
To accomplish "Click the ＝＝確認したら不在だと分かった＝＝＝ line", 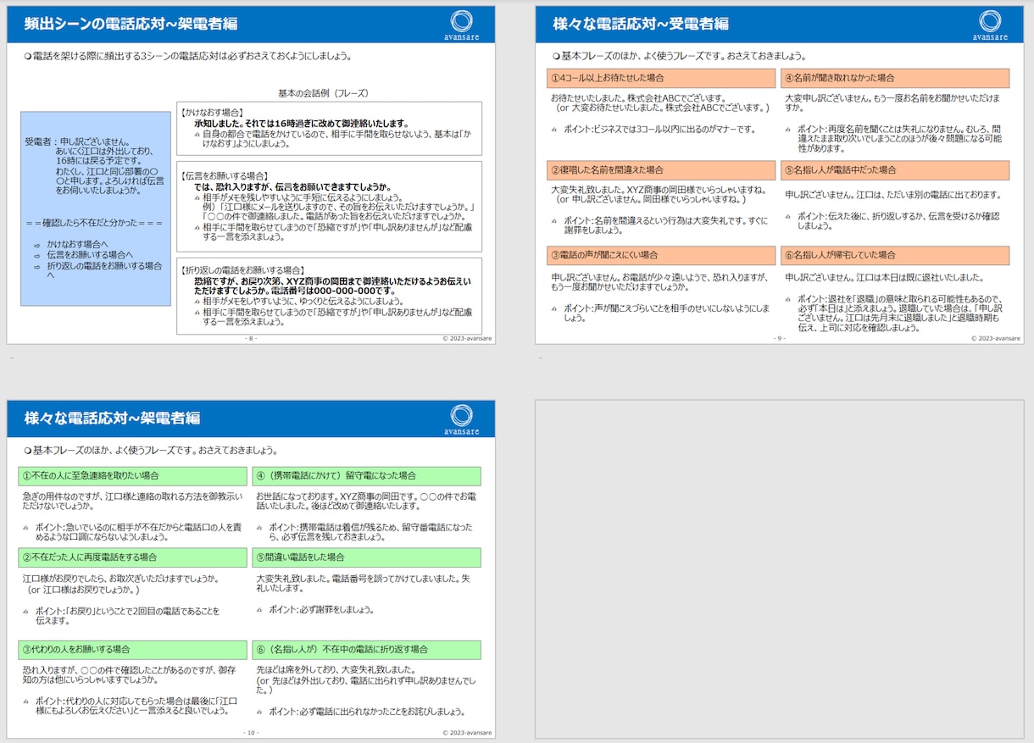I will click(x=93, y=224).
